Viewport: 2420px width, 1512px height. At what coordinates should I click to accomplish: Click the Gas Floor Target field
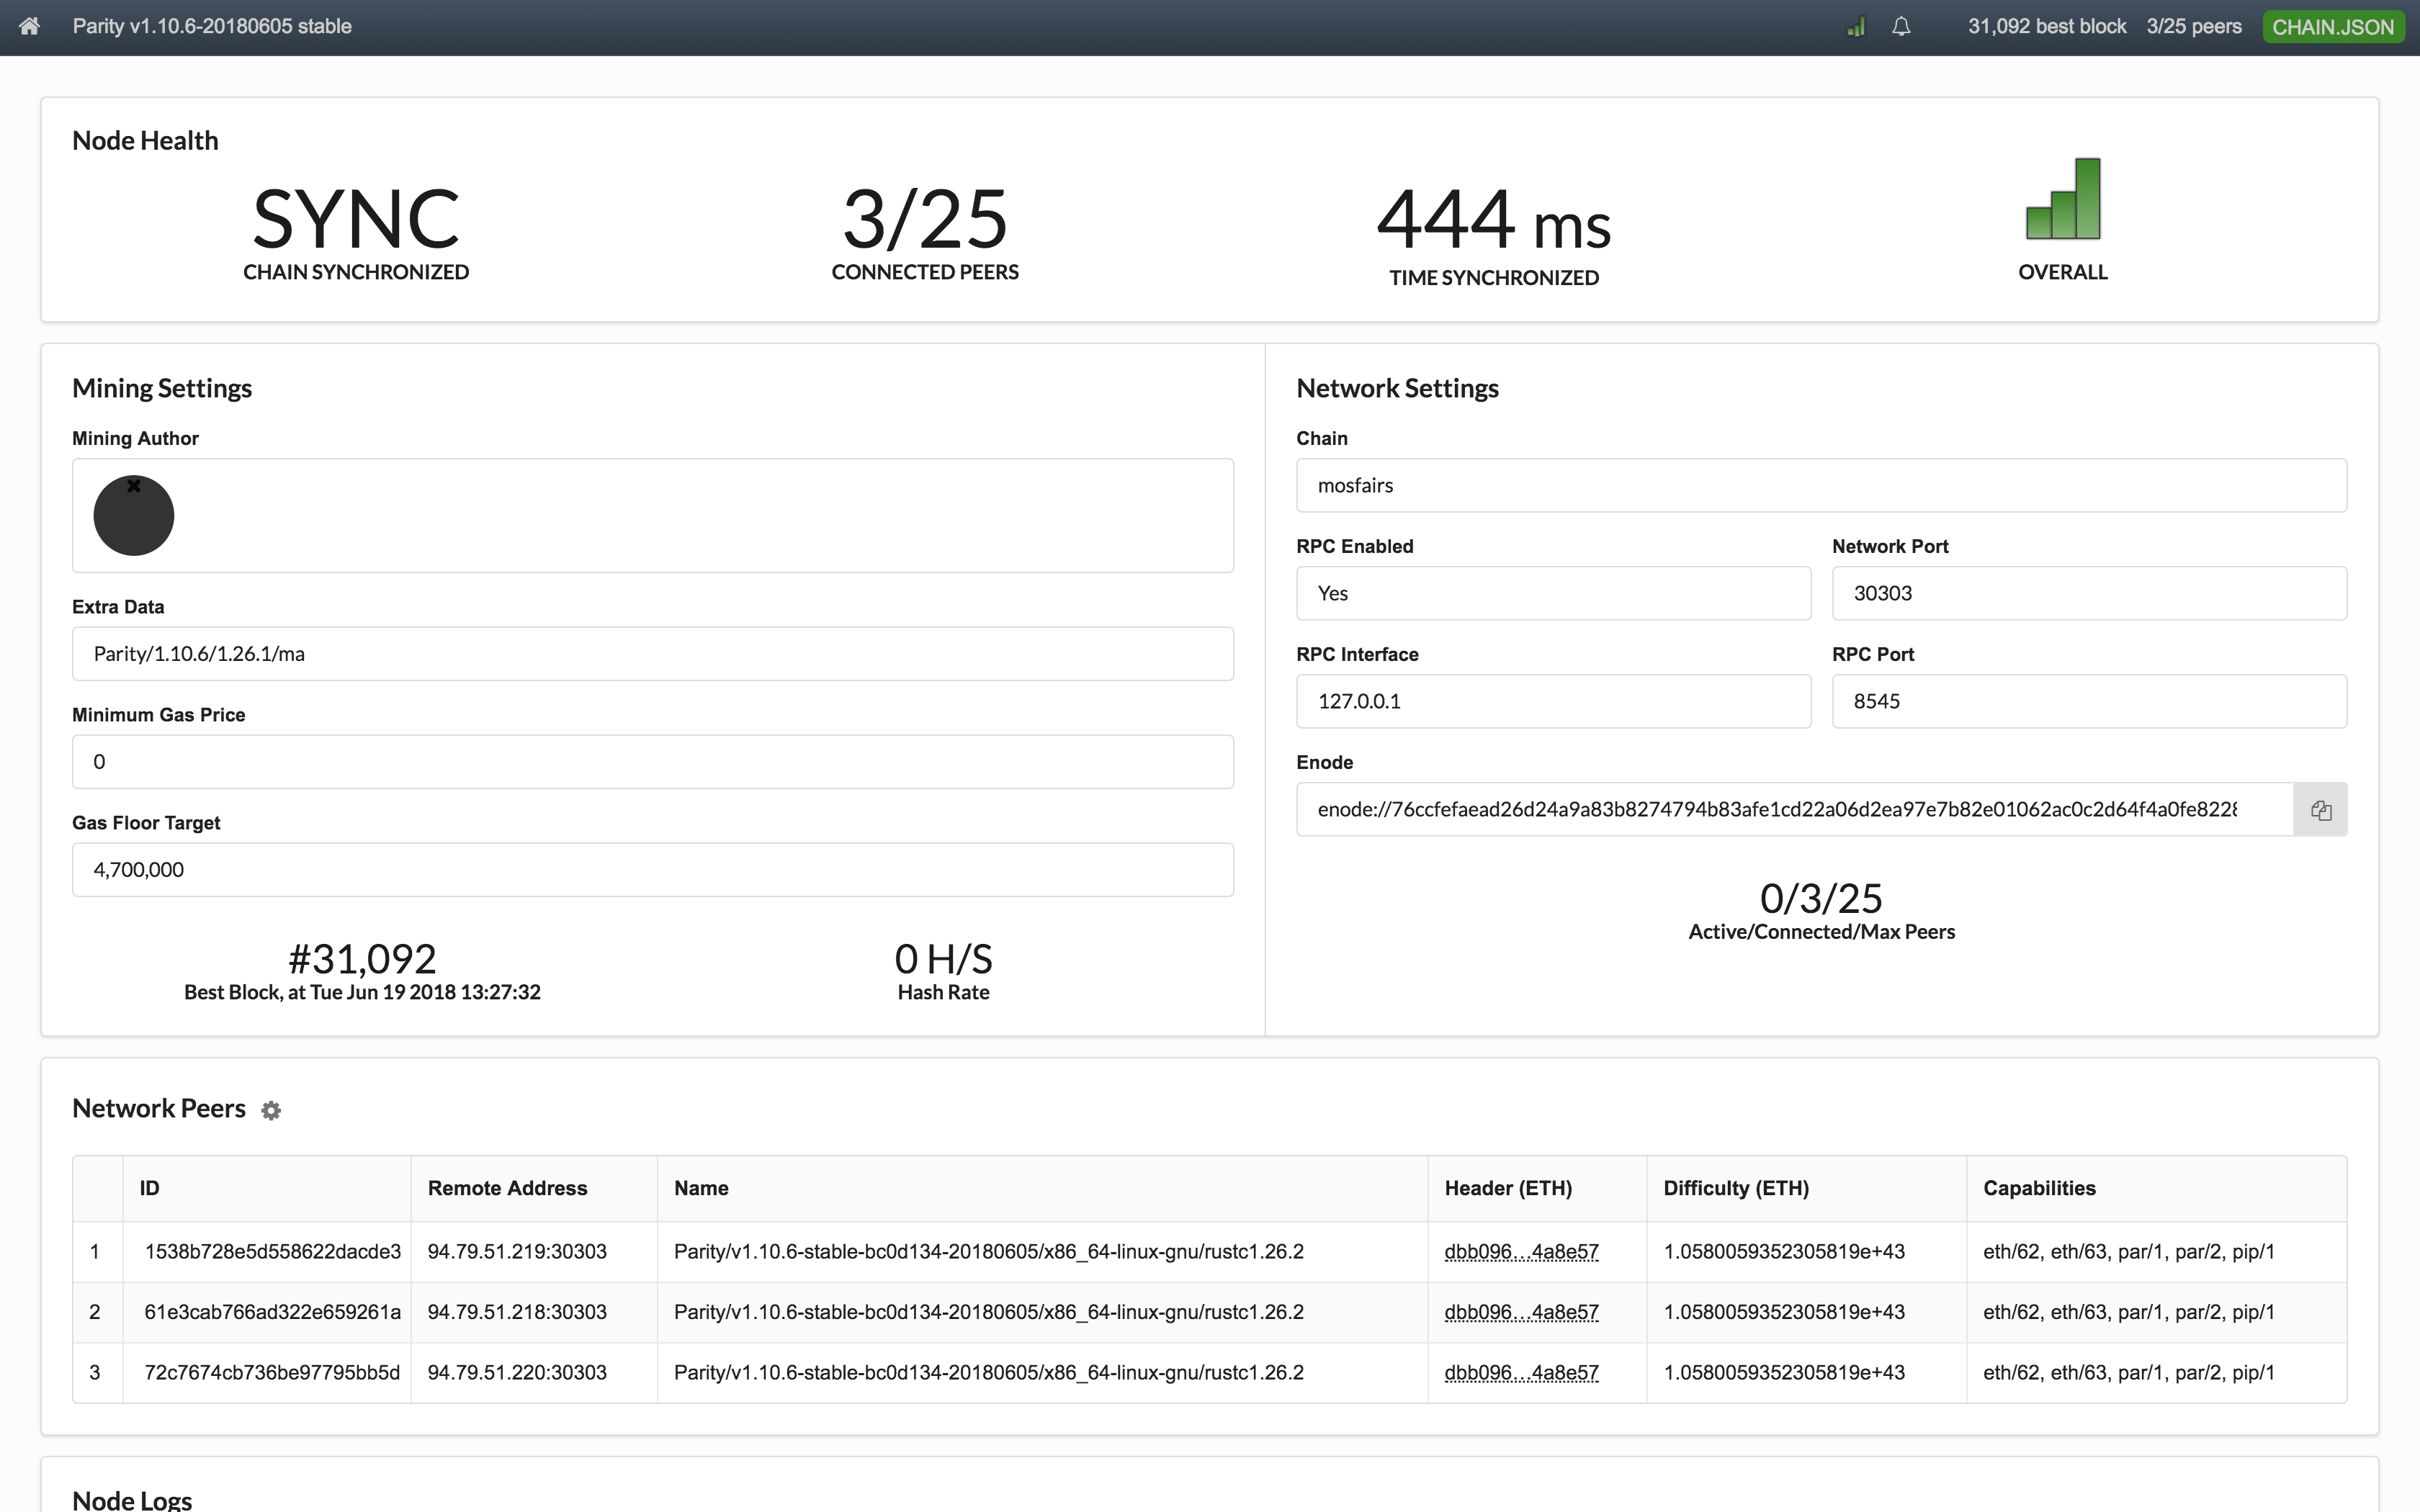coord(652,870)
